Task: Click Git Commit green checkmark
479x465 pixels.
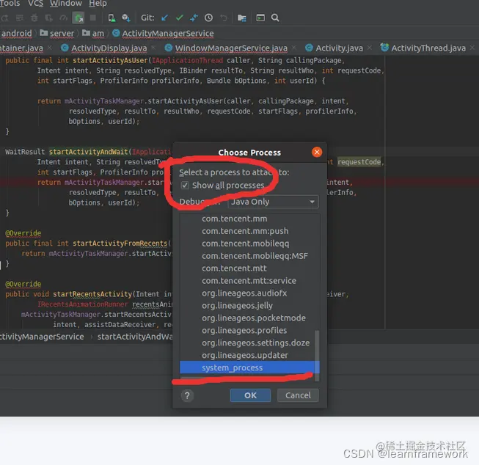Action: (x=180, y=18)
